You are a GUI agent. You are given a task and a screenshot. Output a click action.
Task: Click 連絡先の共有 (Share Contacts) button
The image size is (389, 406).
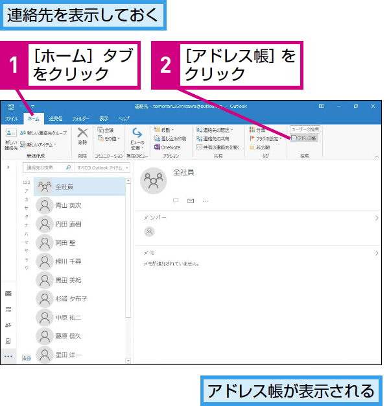point(214,138)
